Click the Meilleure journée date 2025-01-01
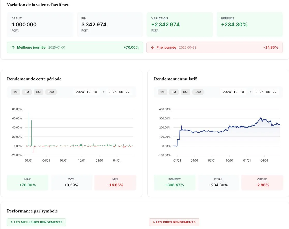Viewport: 289px width, 229px height. 57,48
